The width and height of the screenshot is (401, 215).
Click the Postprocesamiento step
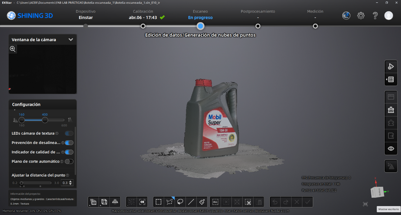point(258,14)
